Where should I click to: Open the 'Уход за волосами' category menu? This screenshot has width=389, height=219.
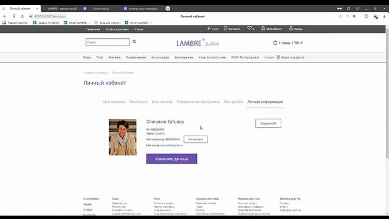tap(212, 57)
